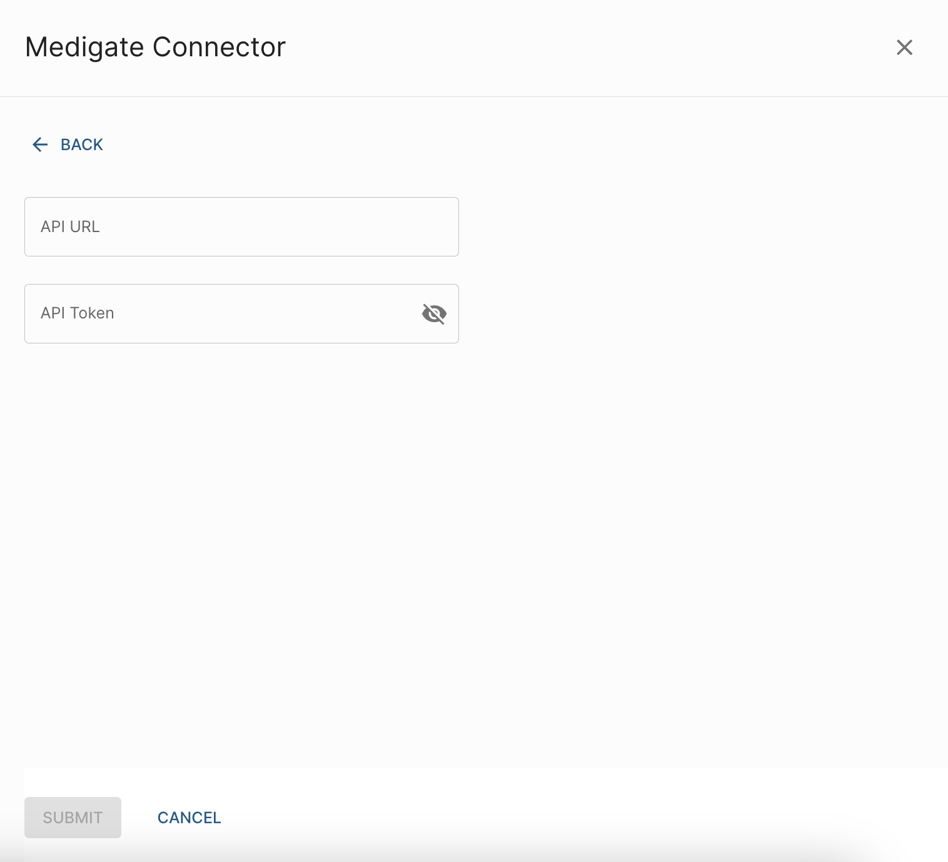Focus the API URL placeholder text
Screen dimensions: 948x862
click(x=69, y=226)
